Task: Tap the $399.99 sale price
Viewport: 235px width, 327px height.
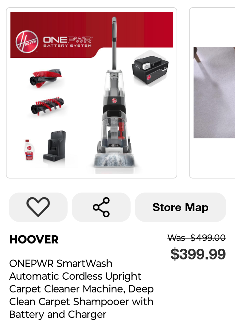Action: coord(198,254)
